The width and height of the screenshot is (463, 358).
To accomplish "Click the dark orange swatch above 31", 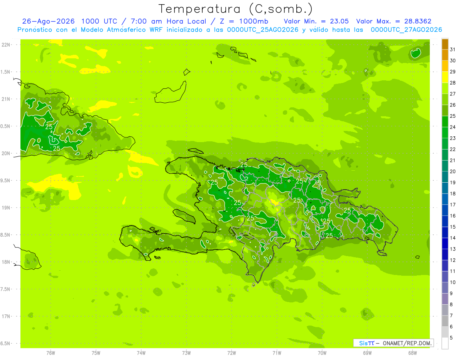I will click(445, 44).
